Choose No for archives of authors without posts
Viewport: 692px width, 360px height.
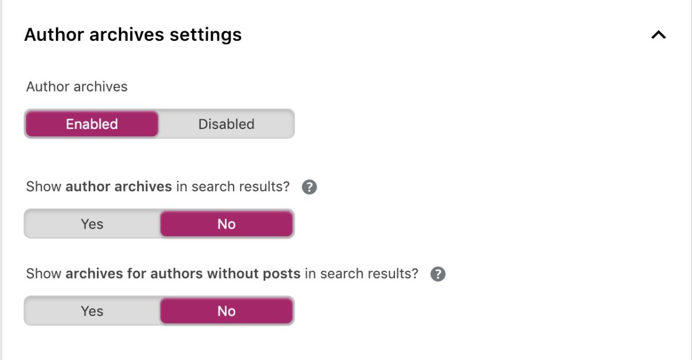click(x=226, y=311)
